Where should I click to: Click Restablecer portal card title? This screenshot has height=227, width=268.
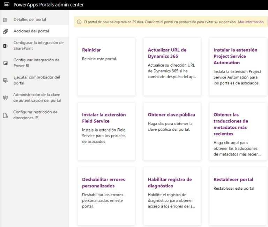coord(233,180)
